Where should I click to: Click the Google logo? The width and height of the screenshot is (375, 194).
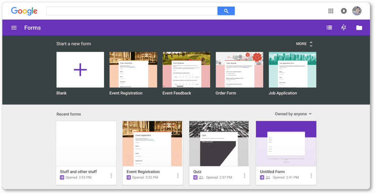(24, 11)
